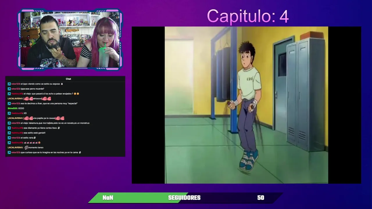Image resolution: width=372 pixels, height=209 pixels.
Task: Click rolox123 name on "ese perro muerde" message
Action: coord(15,89)
